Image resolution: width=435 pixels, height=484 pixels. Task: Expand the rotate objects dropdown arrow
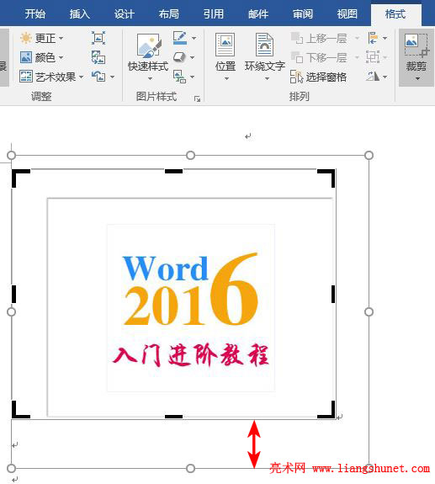[x=385, y=77]
